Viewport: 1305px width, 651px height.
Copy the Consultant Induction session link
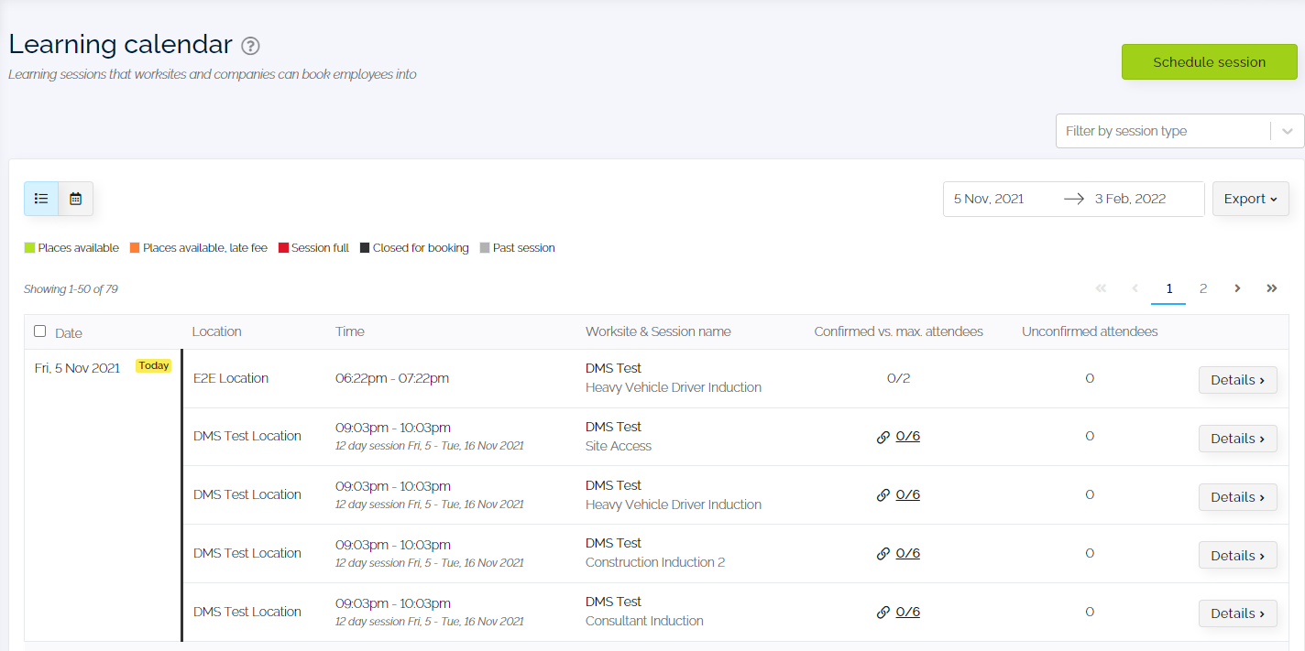click(883, 612)
